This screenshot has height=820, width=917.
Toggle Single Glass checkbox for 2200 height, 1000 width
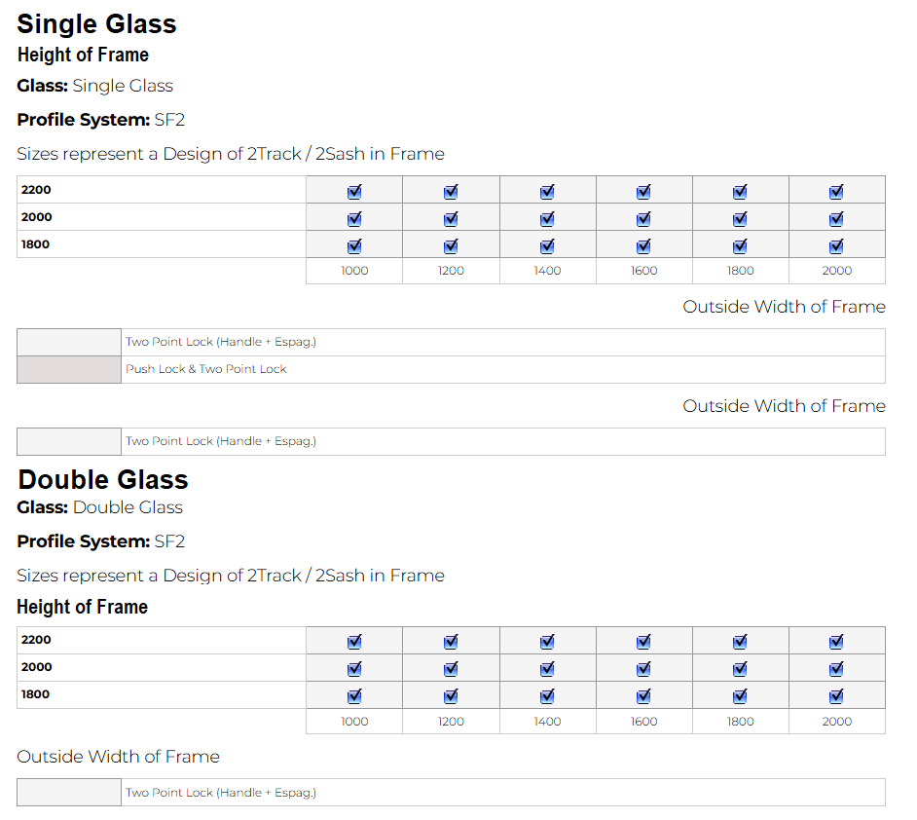(x=354, y=192)
